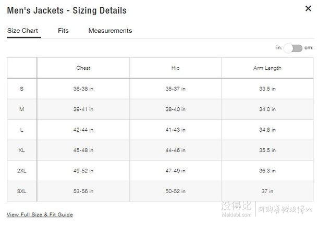Click the Men's Jackets - Sizing Details heading
This screenshot has width=318, height=227.
coord(67,10)
